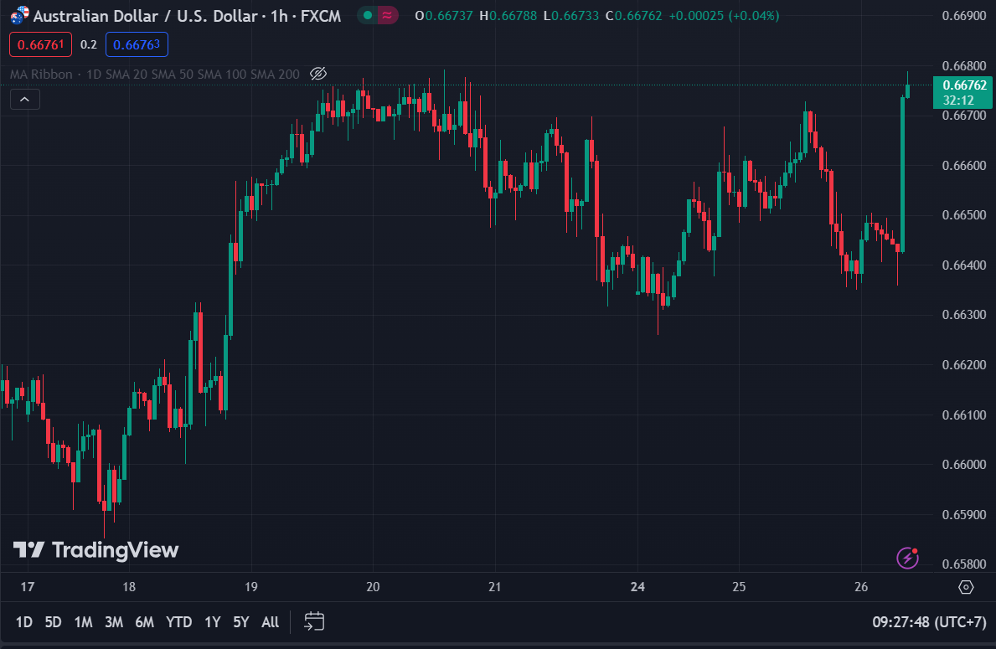Image resolution: width=996 pixels, height=649 pixels.
Task: Click the date label 25 on time axis
Action: [x=739, y=587]
